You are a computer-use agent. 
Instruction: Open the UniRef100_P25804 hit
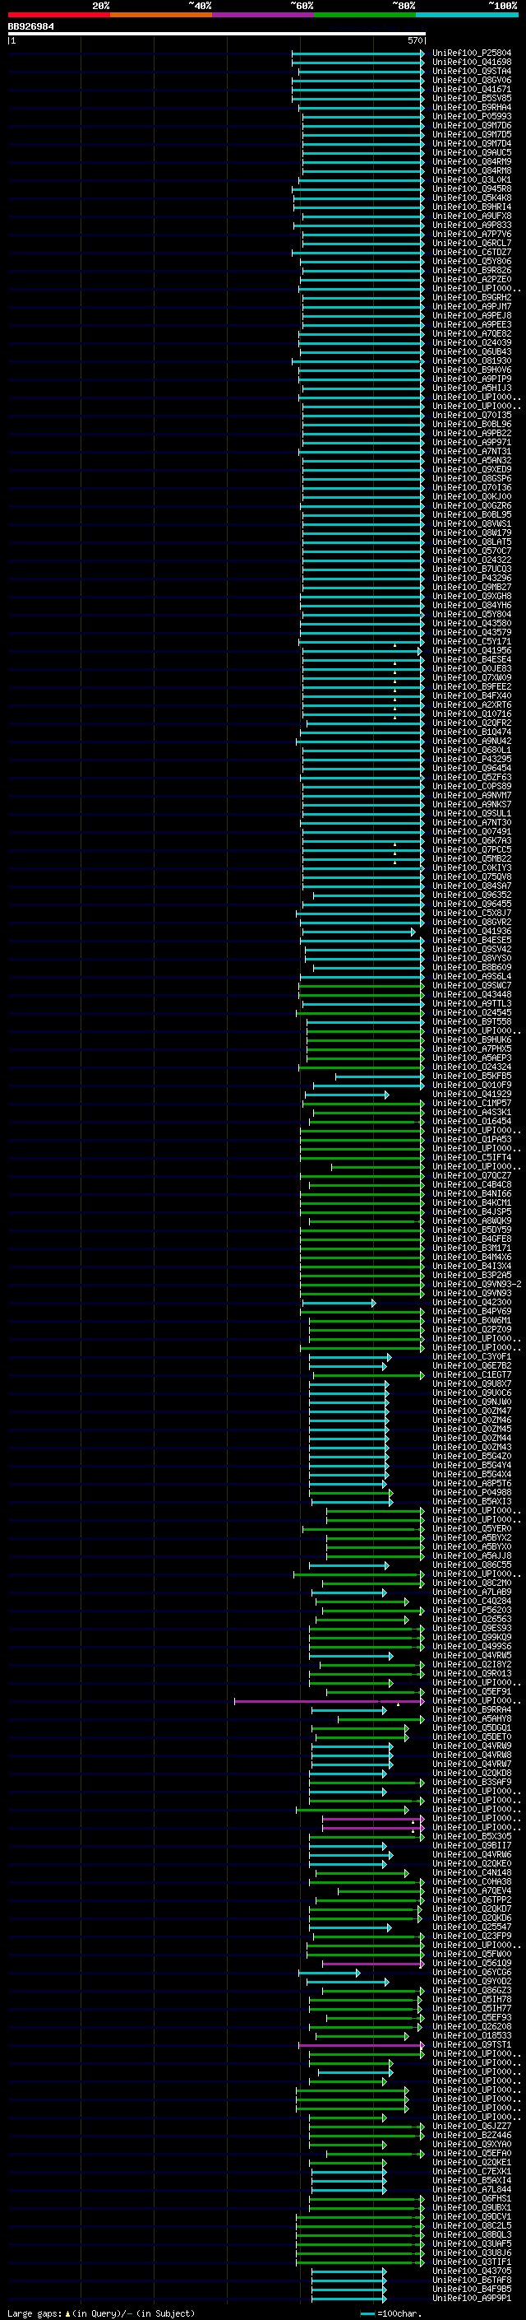click(471, 53)
